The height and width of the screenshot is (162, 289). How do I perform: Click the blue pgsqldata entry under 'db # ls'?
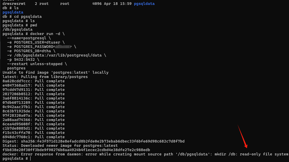[x=13, y=12]
